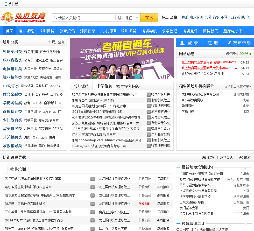Select the 推荐培训 tab
Image resolution: width=254 pixels, height=231 pixels.
18,170
